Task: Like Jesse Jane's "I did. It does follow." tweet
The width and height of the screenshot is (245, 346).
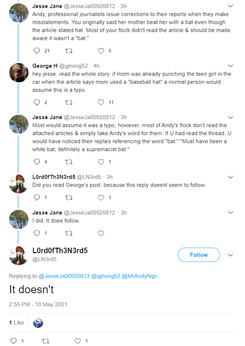Action: pyautogui.click(x=101, y=233)
